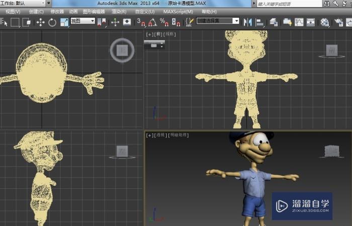Click the [+] label in front viewport
This screenshot has height=226, width=352.
(149, 34)
